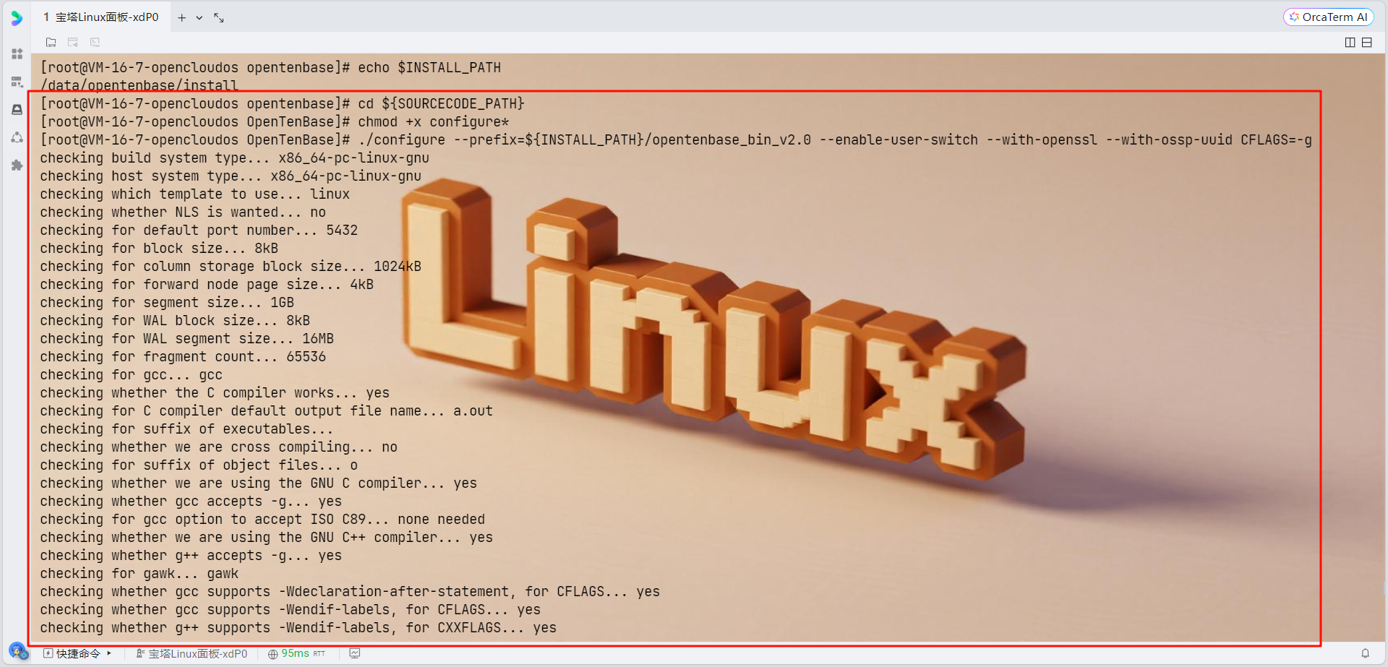The image size is (1388, 667).
Task: Open the apps grid sidebar icon
Action: pyautogui.click(x=17, y=54)
